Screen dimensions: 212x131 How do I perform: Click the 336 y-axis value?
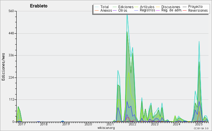pyautogui.click(x=11, y=55)
